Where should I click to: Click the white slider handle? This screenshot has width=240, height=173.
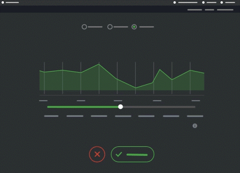(120, 107)
